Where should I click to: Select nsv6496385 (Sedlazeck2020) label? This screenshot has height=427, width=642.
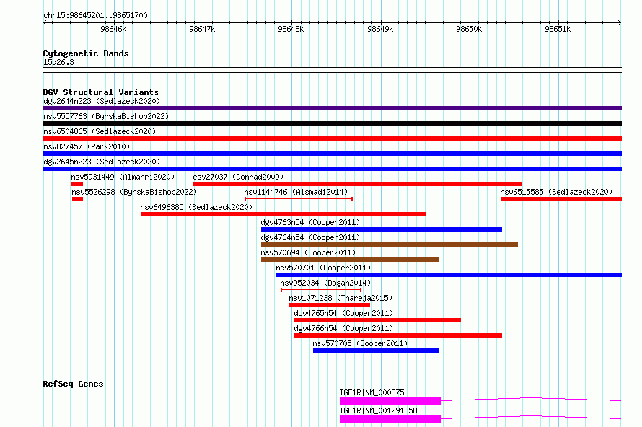coord(196,207)
